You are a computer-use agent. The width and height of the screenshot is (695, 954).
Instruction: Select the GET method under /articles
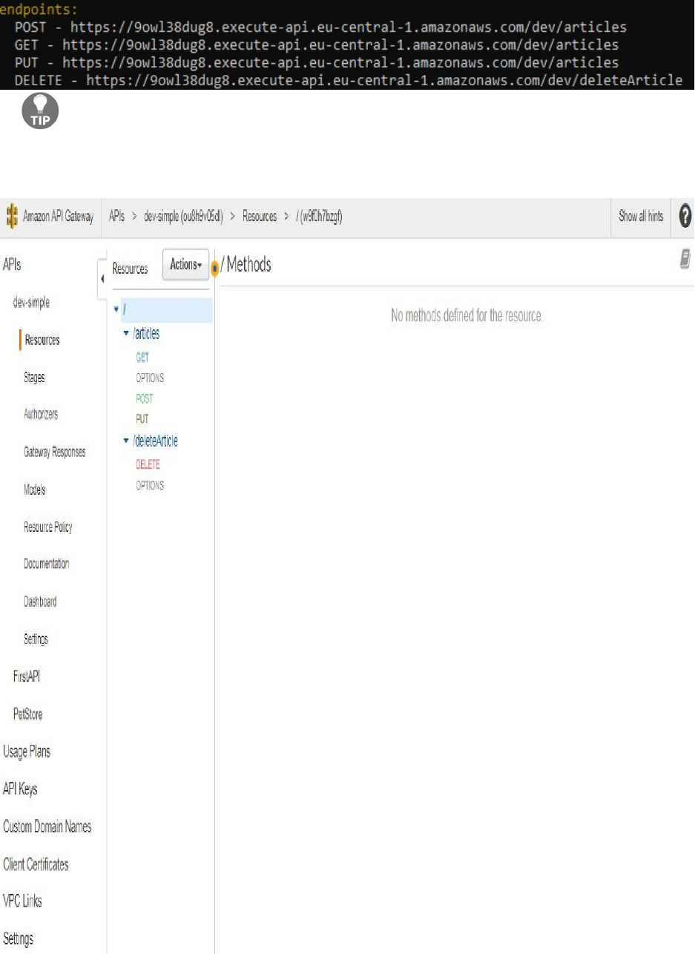[142, 358]
